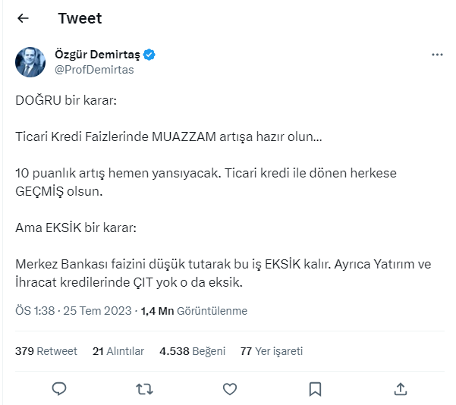Bookmark the tweet with the bookmark icon
This screenshot has width=456, height=405.
pos(316,388)
